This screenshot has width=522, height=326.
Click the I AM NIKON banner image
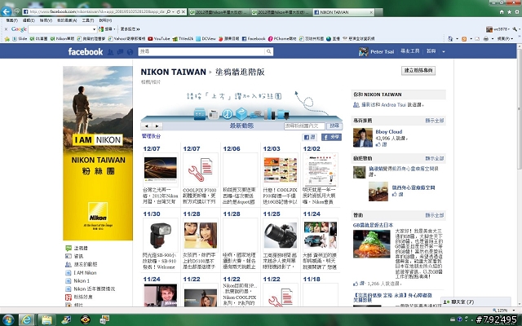pyautogui.click(x=98, y=153)
